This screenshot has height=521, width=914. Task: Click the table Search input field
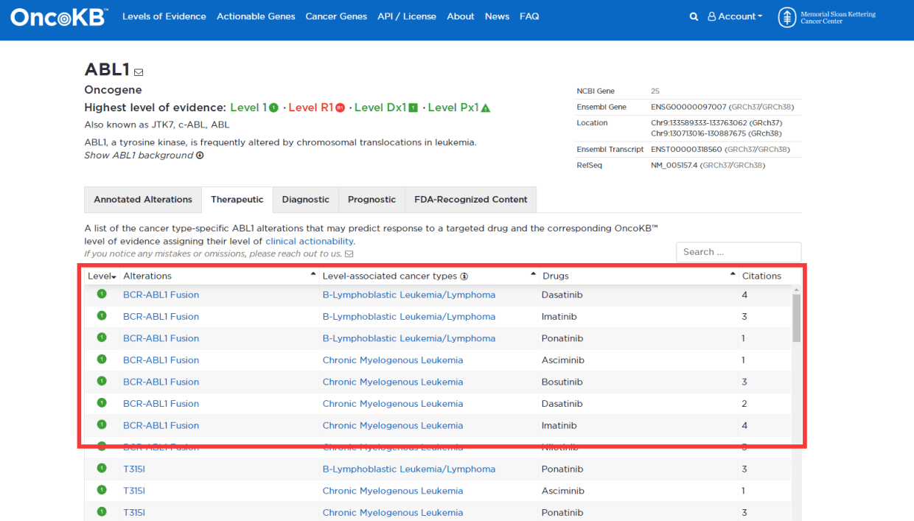(739, 252)
